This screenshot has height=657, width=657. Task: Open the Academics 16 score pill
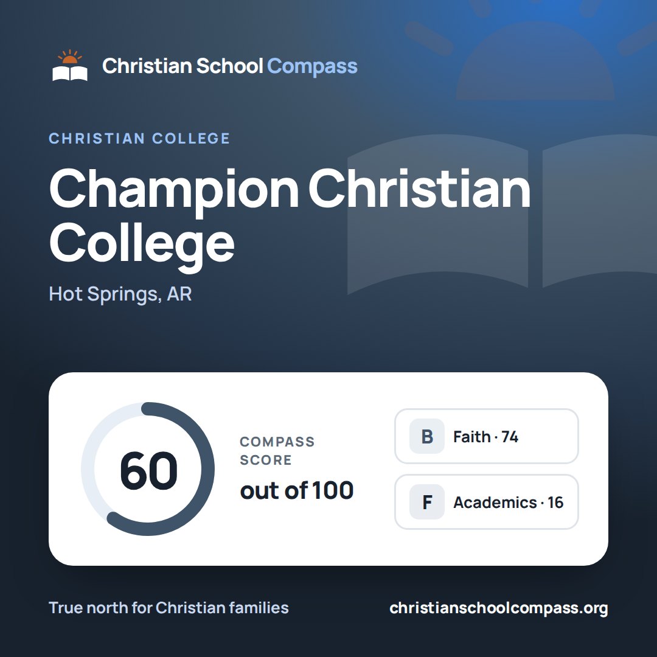tap(487, 502)
